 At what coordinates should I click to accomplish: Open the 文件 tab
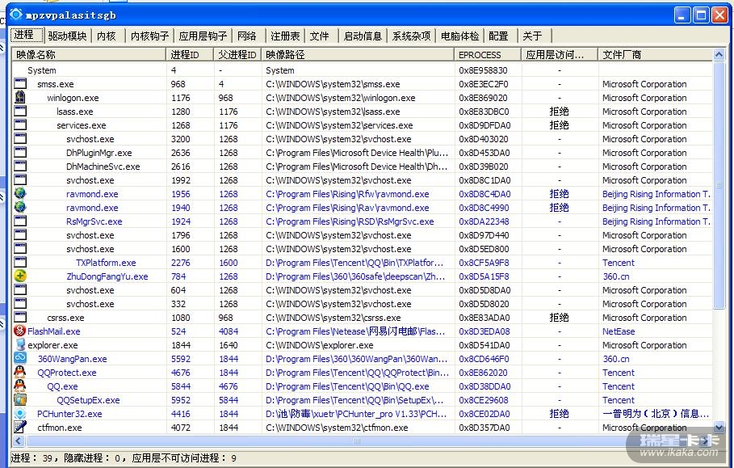click(320, 36)
